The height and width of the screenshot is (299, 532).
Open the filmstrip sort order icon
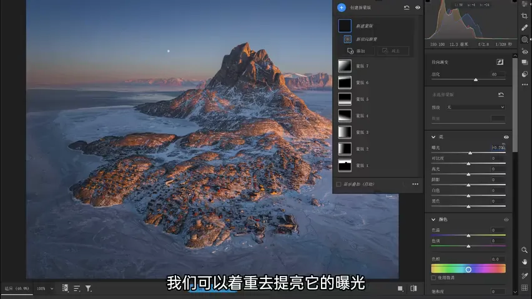click(77, 288)
